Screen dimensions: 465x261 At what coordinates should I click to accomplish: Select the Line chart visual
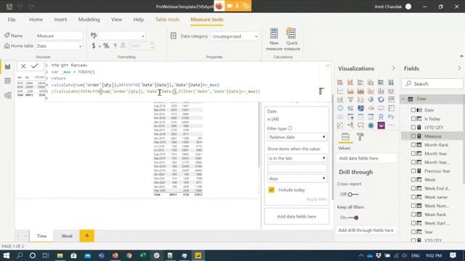click(x=340, y=91)
